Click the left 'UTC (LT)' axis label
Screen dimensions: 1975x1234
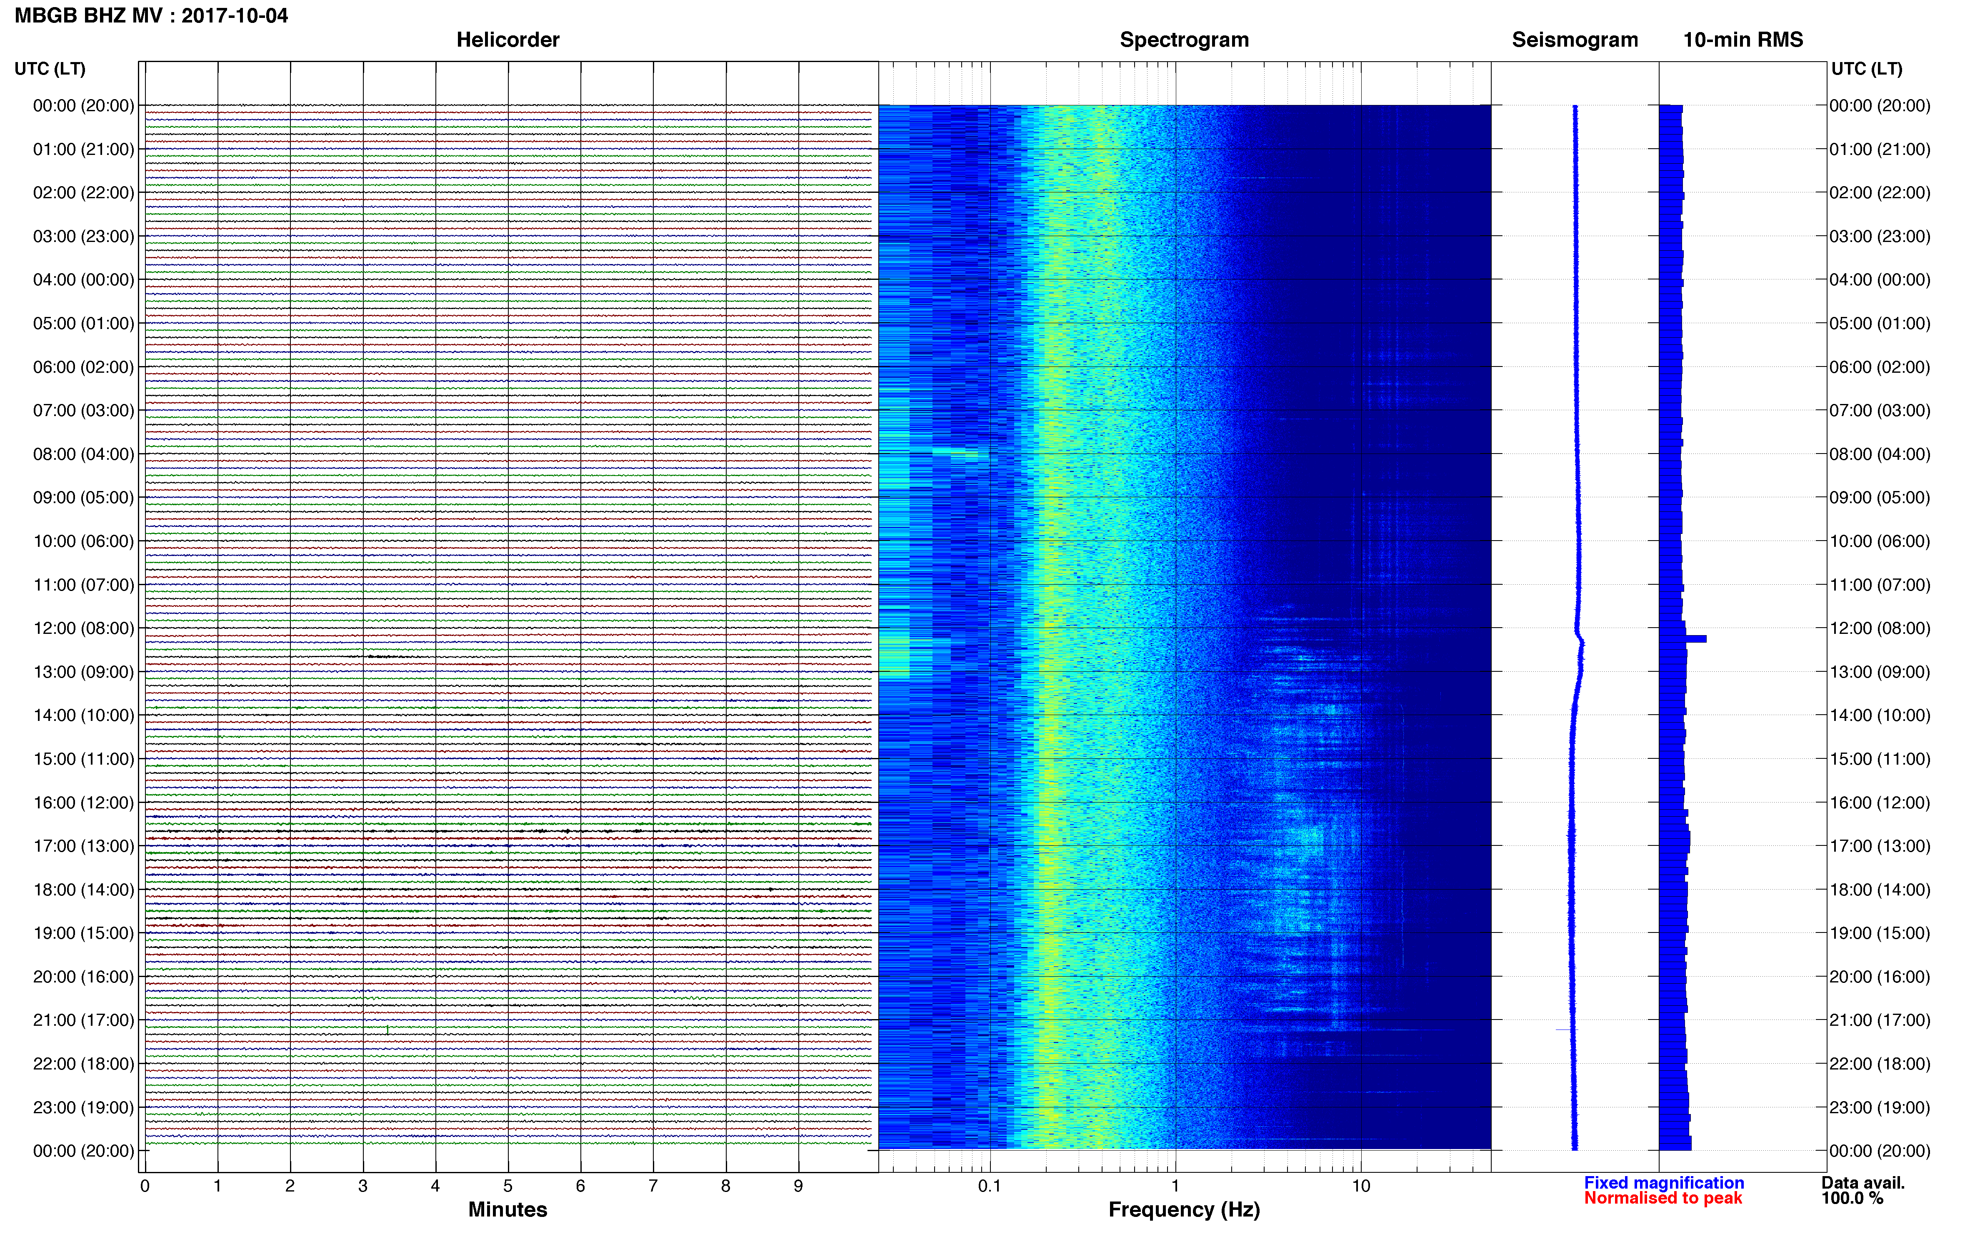50,69
